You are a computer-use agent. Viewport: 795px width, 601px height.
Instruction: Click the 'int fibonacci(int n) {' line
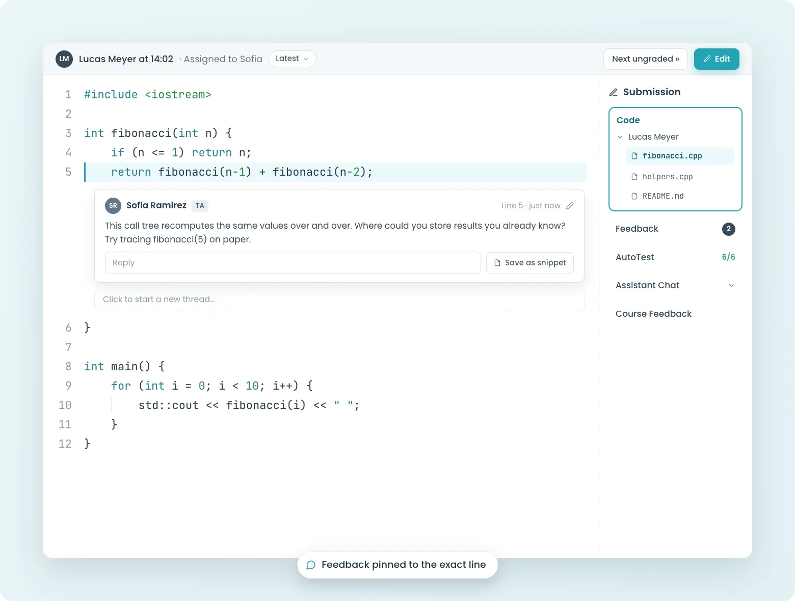(158, 133)
